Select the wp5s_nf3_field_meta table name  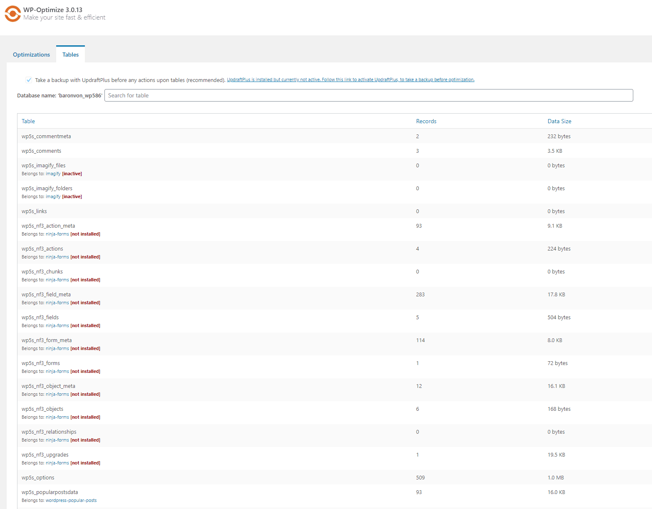[x=46, y=294]
